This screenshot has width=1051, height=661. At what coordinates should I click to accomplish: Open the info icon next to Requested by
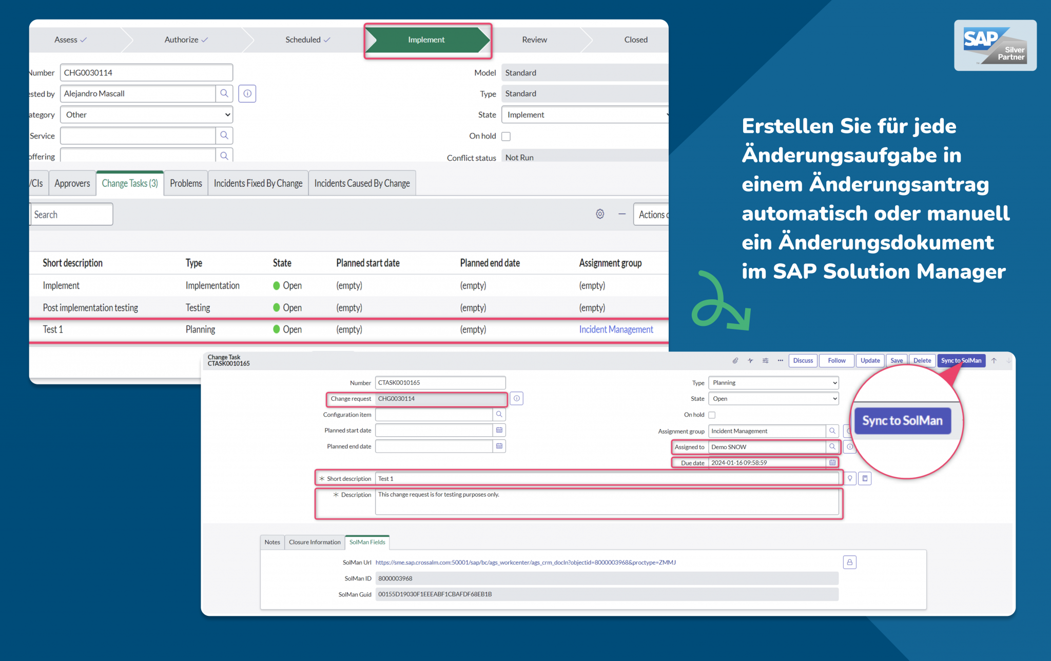point(247,93)
